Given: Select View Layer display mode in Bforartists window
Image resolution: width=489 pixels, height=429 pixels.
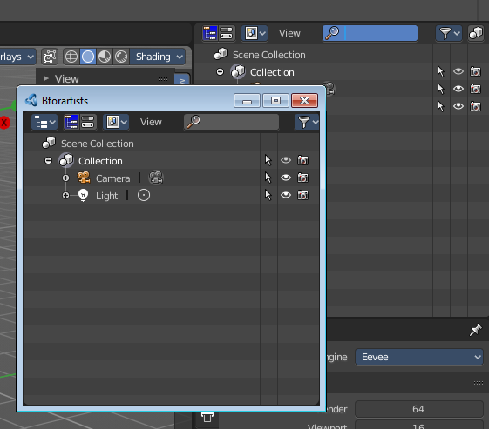Looking at the screenshot, I should (x=71, y=122).
